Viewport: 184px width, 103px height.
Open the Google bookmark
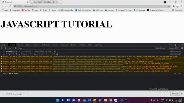click(x=53, y=10)
